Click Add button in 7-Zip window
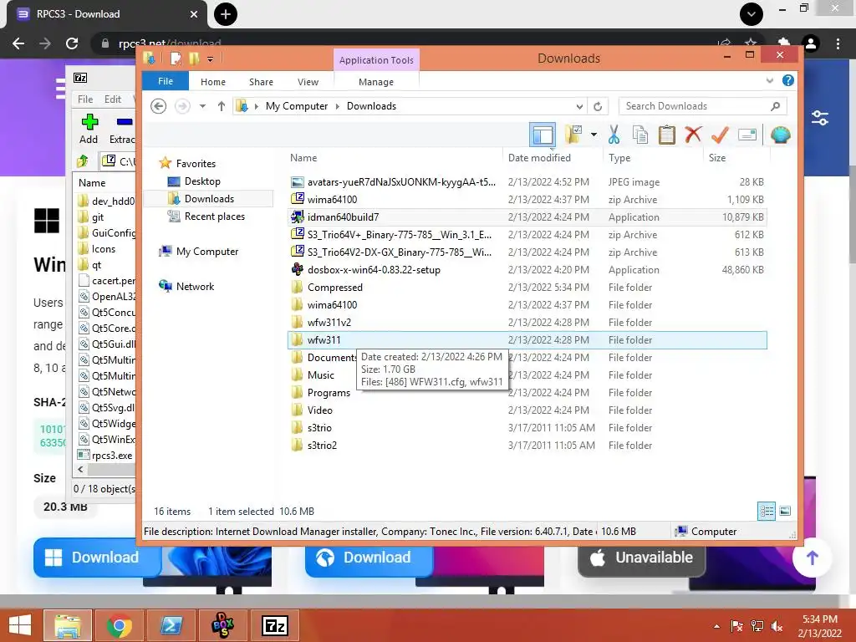 click(x=89, y=129)
